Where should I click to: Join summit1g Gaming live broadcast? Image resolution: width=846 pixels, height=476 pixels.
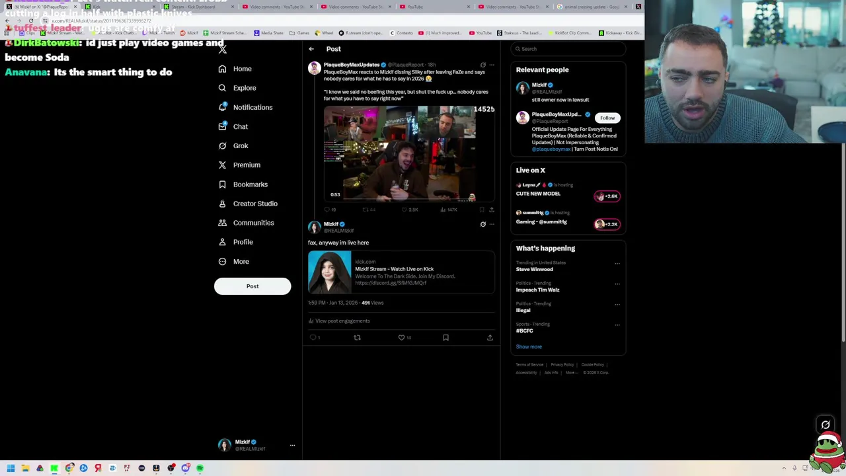pyautogui.click(x=607, y=224)
